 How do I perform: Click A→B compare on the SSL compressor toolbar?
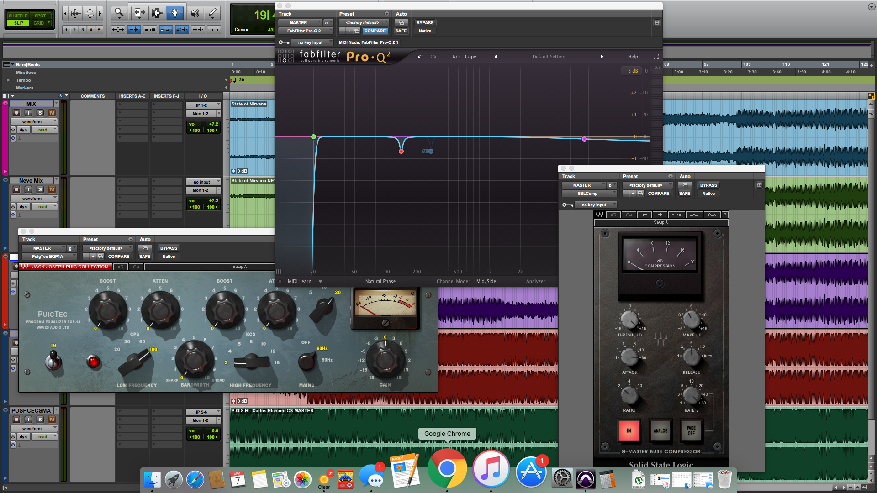tap(676, 215)
